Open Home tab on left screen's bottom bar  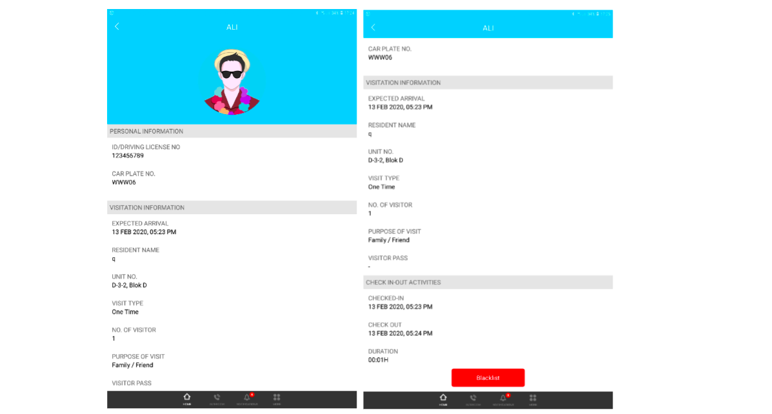186,399
